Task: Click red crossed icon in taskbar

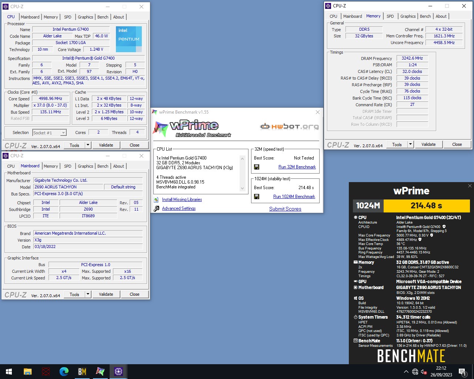Action: pos(46,372)
